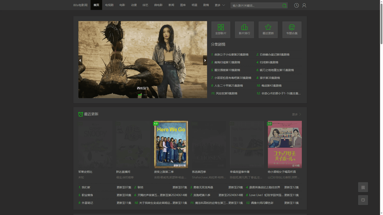Open 更多 link in 最近更新 section

(x=297, y=114)
